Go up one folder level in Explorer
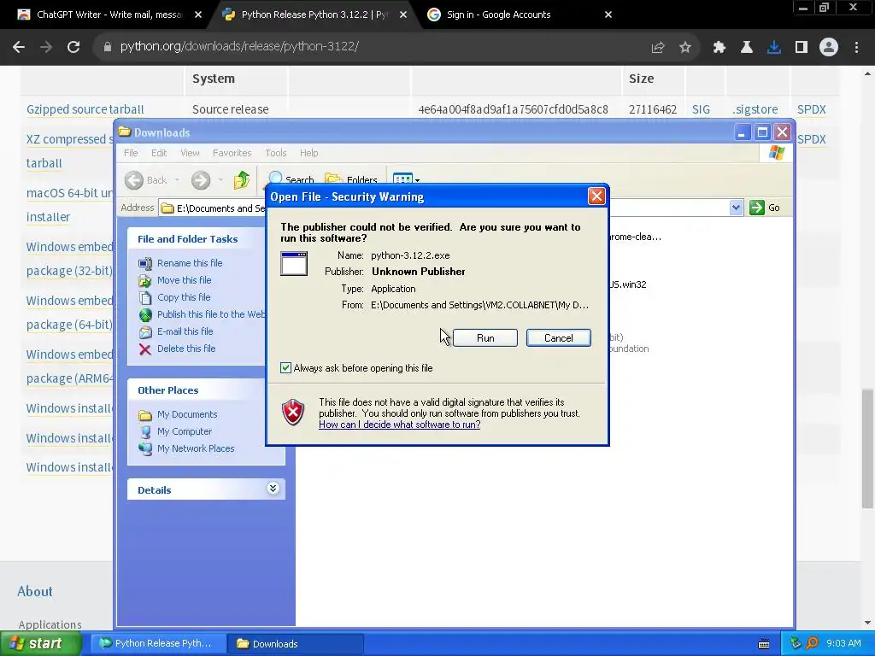 [x=242, y=180]
